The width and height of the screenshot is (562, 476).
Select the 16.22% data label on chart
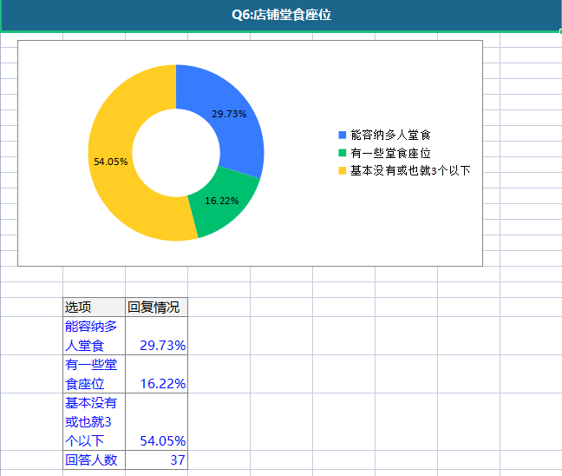tap(221, 201)
